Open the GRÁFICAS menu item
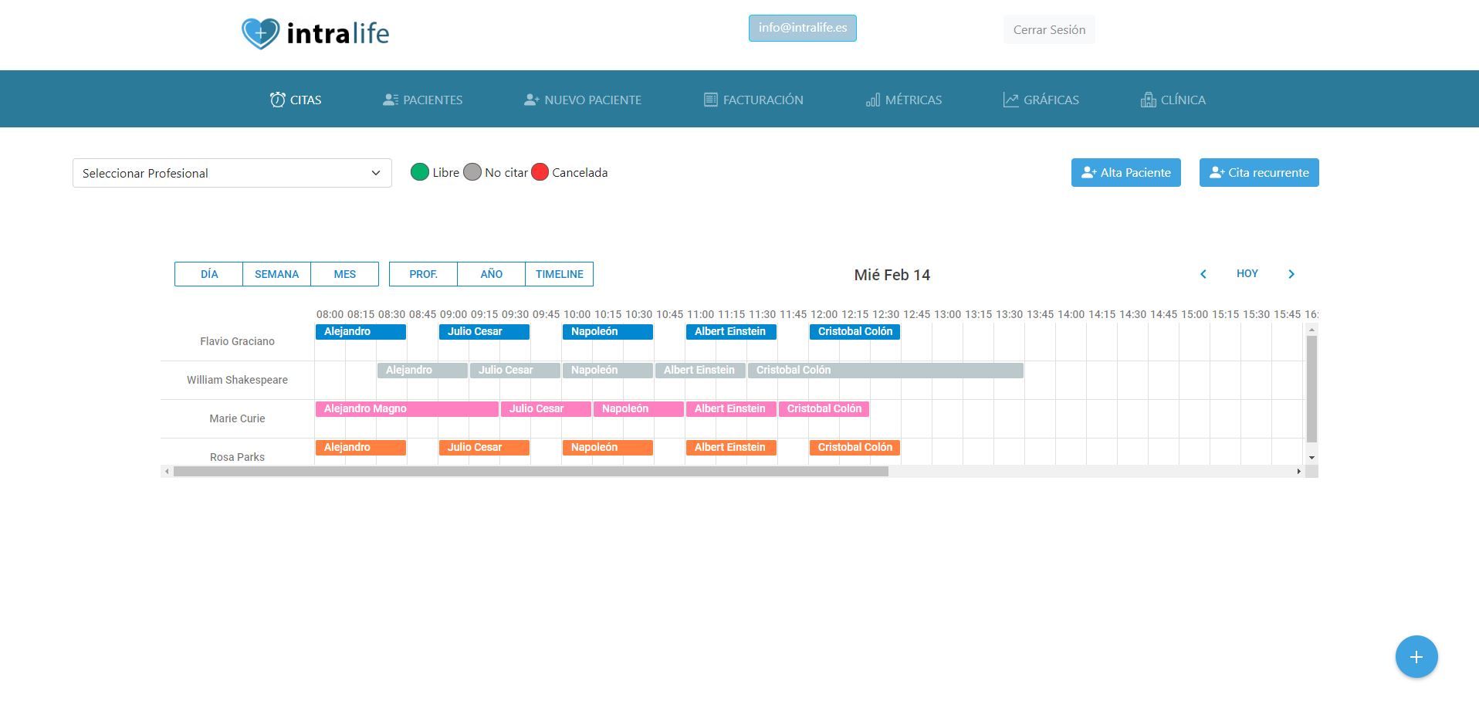 tap(1041, 100)
